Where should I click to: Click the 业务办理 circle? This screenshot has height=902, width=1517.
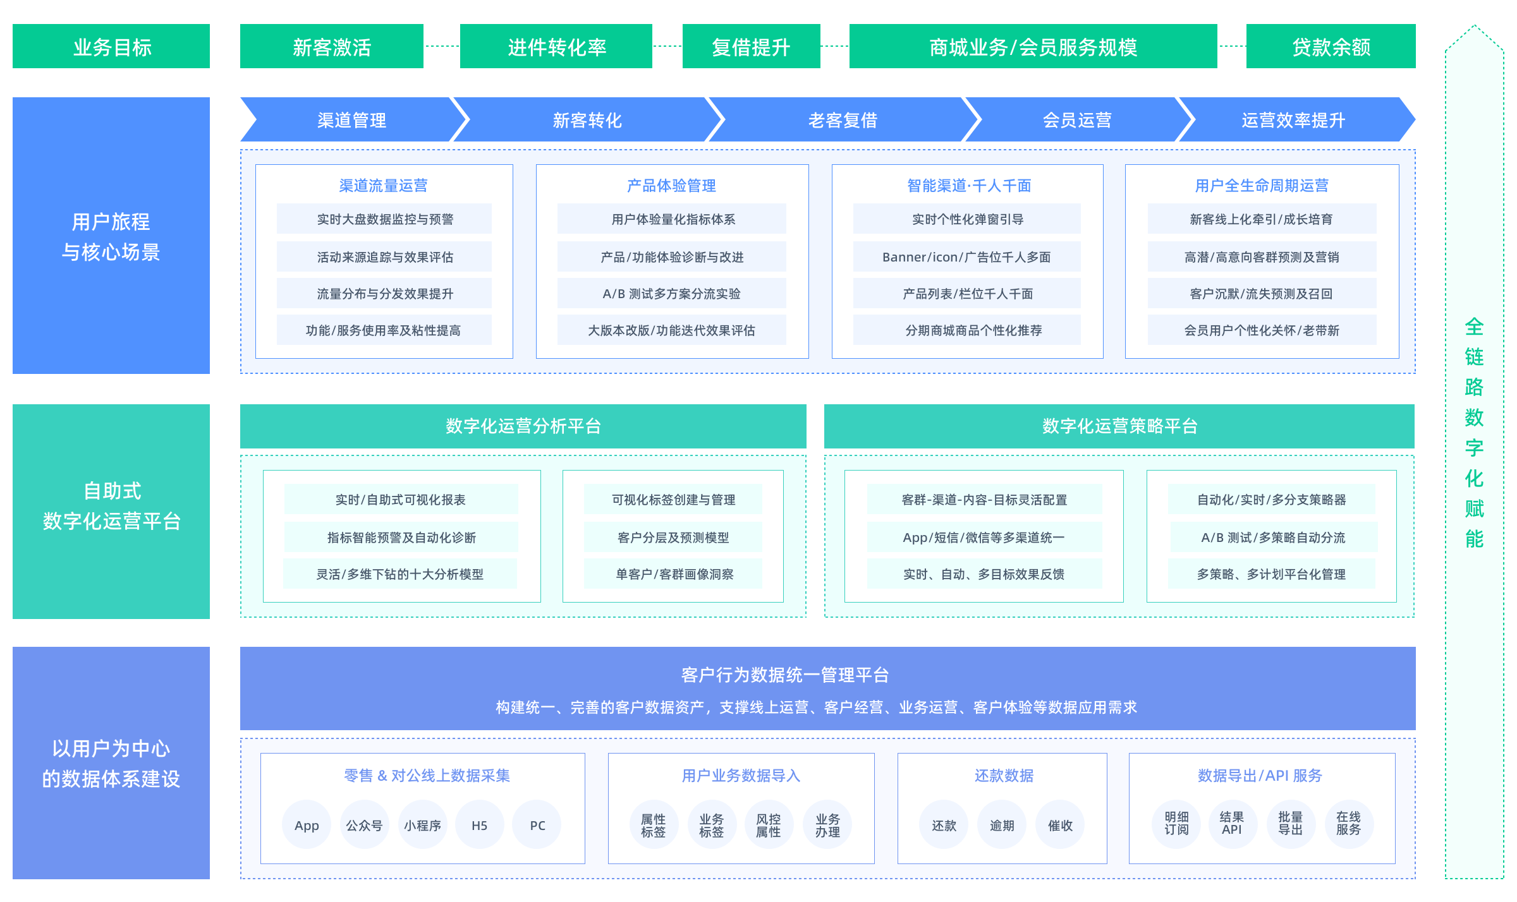pos(827,825)
